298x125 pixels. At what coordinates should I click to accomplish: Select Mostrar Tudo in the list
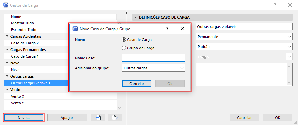coord(22,23)
